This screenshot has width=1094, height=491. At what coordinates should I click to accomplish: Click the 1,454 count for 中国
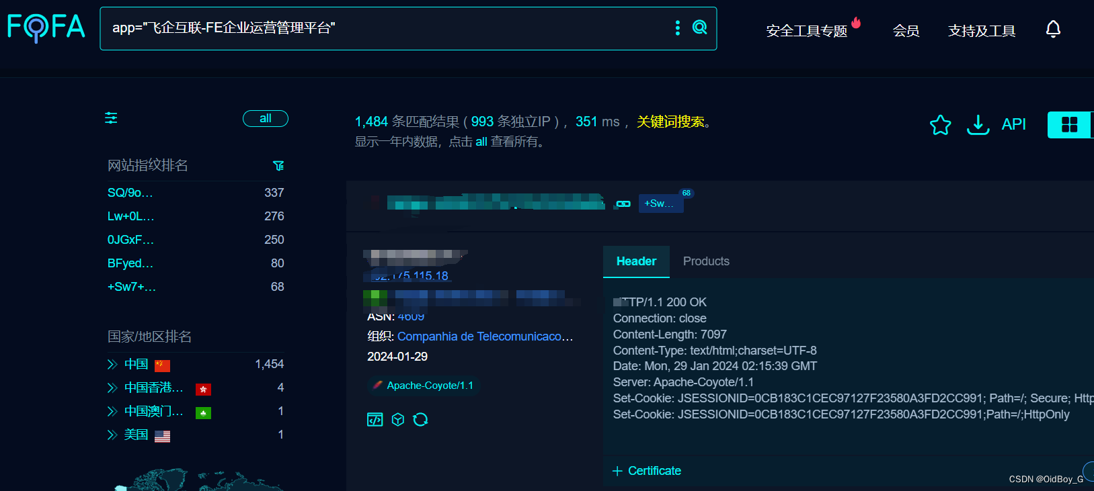[x=270, y=364]
